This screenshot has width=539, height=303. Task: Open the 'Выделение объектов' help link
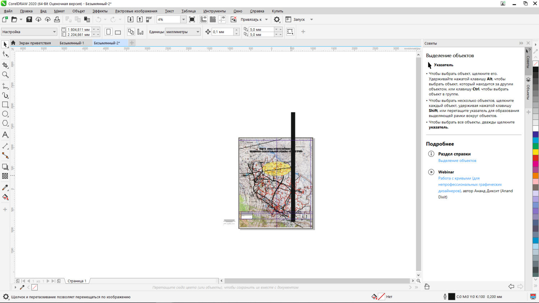[457, 160]
